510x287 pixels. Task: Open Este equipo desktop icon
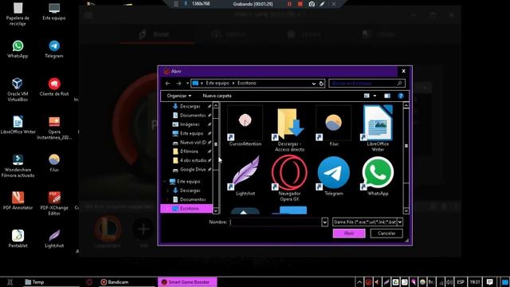click(54, 12)
